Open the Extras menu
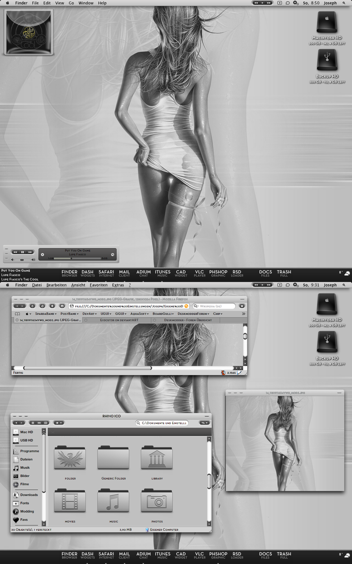 tap(118, 285)
